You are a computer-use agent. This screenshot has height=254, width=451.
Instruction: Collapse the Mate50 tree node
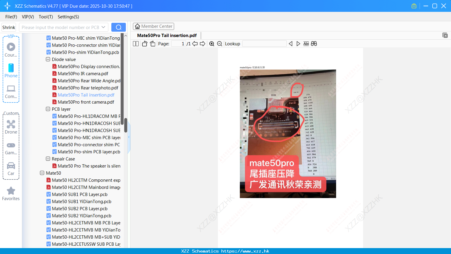(x=42, y=173)
